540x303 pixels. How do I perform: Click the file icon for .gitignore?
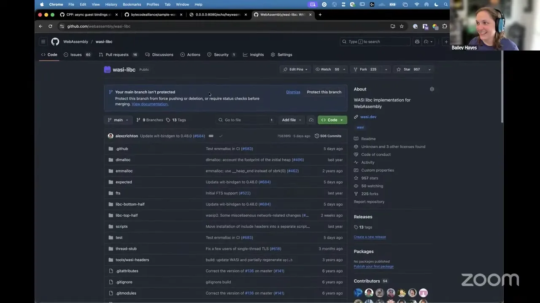(x=111, y=282)
